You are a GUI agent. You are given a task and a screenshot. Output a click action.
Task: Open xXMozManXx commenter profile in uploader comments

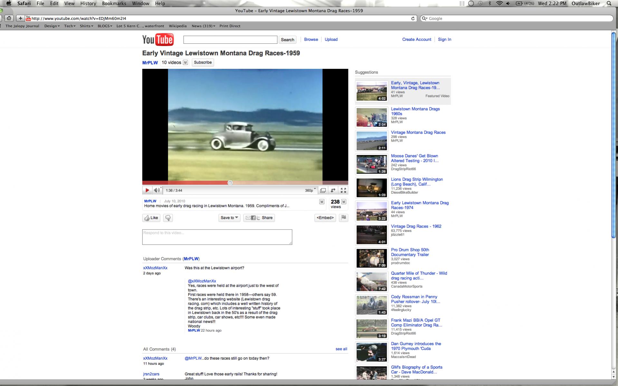click(x=155, y=268)
